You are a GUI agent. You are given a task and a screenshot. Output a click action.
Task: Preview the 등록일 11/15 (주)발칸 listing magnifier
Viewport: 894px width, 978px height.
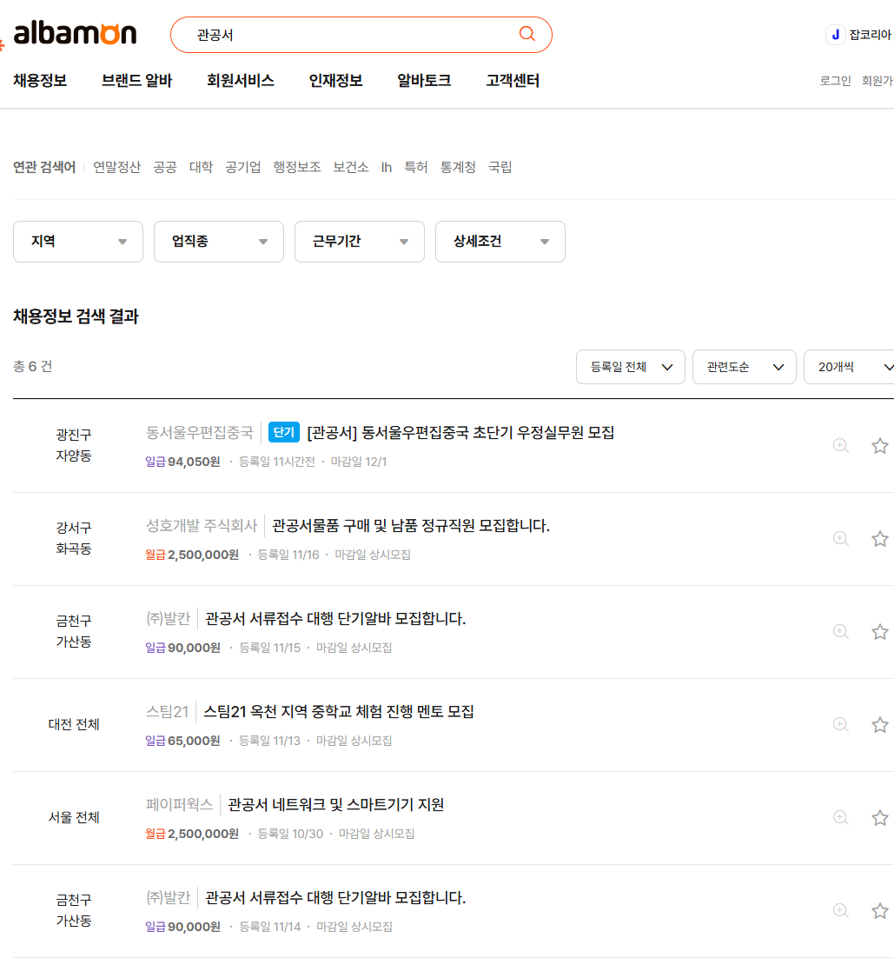[x=840, y=631]
